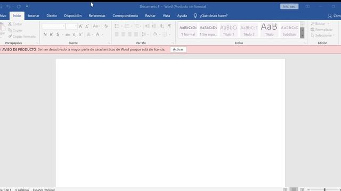This screenshot has height=191, width=341.
Task: Switch to the Disposición tab
Action: (x=73, y=16)
